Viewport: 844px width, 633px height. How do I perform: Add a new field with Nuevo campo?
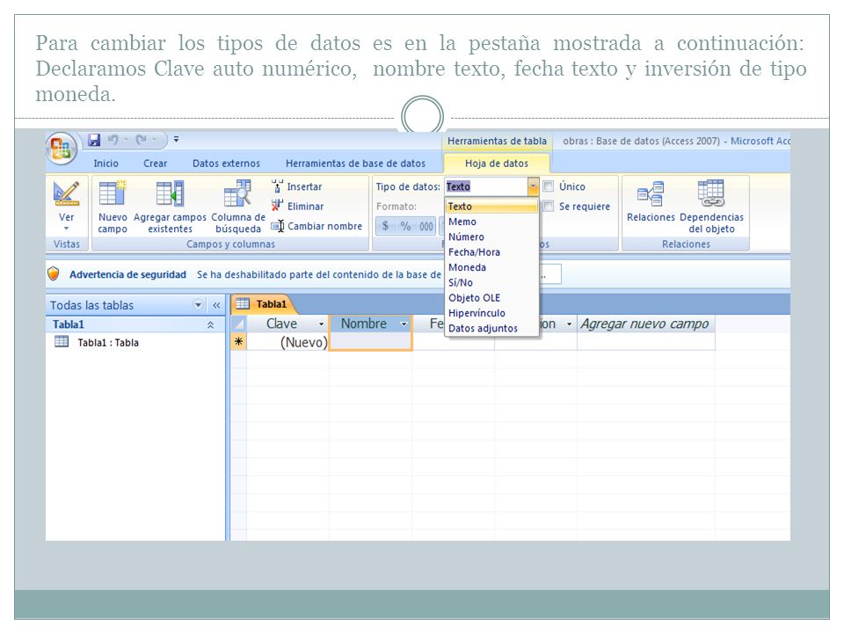(x=113, y=207)
